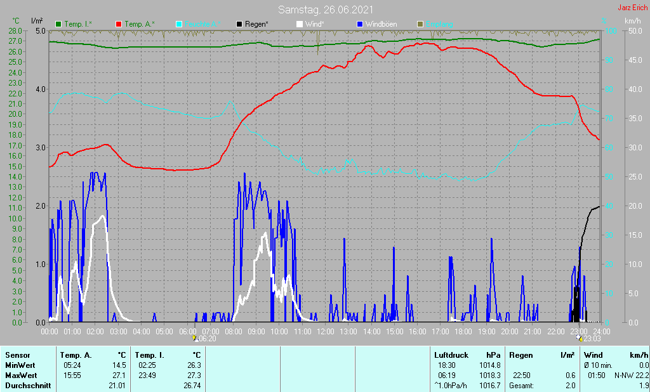
Task: Click the Temp. I. average value '26.74'
Action: point(192,385)
